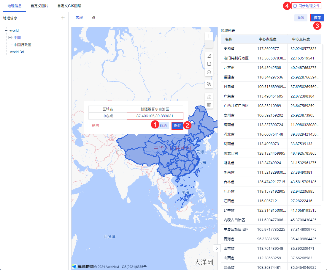Collapse region list panel with arrow
327x270 pixels.
click(x=217, y=248)
